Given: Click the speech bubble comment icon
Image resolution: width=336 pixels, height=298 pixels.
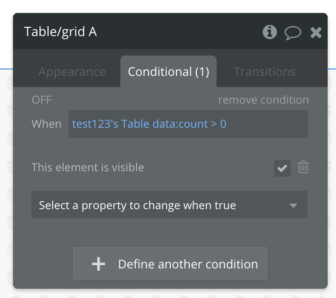Looking at the screenshot, I should [292, 32].
